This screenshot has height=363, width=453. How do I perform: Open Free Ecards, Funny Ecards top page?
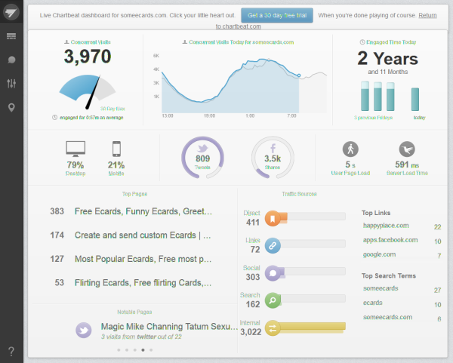click(143, 211)
